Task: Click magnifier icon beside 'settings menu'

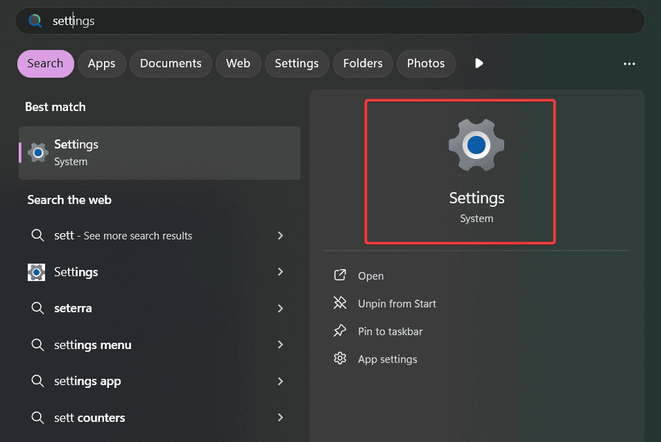Action: coord(37,345)
